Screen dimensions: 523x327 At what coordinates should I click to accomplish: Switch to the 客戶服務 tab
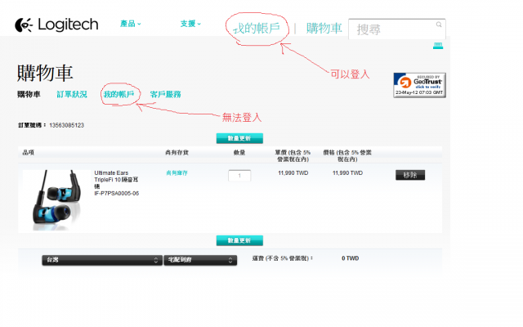click(x=165, y=95)
